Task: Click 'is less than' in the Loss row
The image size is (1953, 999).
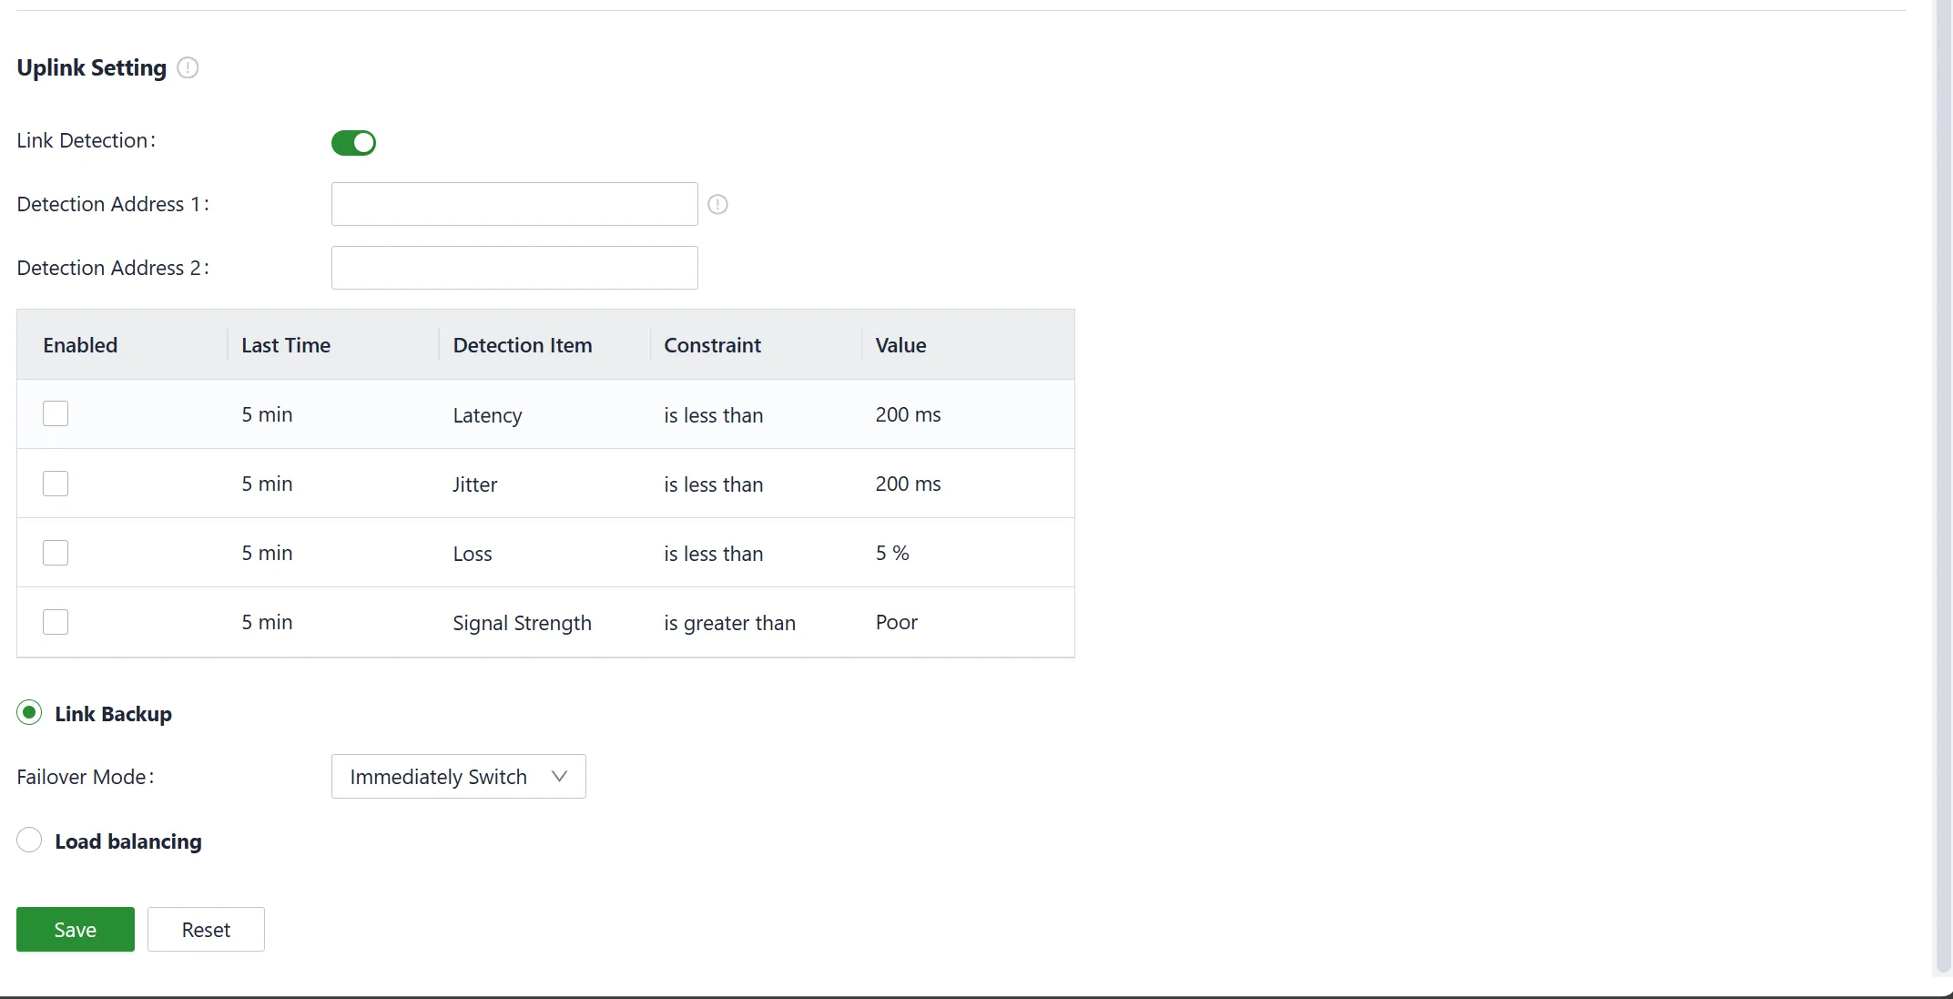Action: [713, 554]
